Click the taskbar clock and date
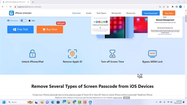Screen dimensions: 187x105 (178, 102)
